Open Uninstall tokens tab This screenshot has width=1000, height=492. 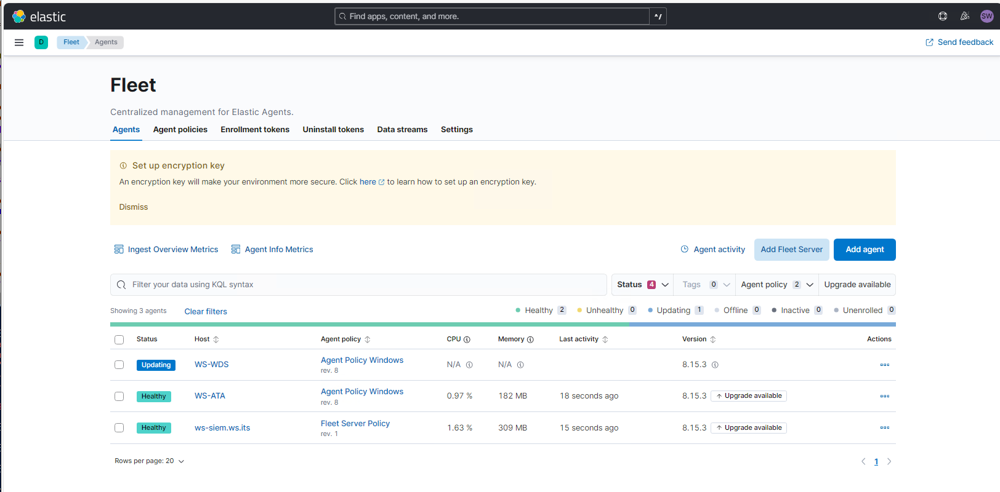(333, 130)
